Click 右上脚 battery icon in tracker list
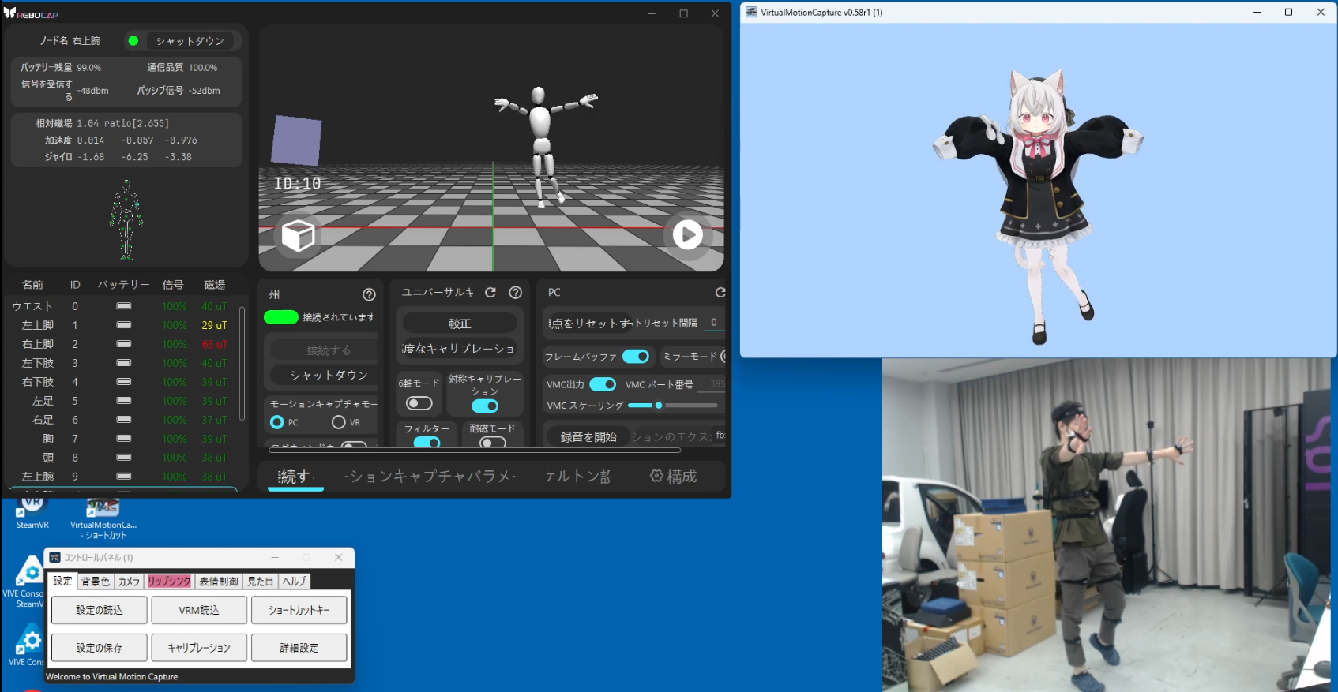1338x692 pixels. tap(124, 344)
